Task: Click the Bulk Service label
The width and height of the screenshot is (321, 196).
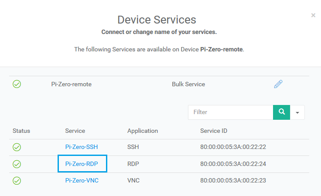Action: 188,84
